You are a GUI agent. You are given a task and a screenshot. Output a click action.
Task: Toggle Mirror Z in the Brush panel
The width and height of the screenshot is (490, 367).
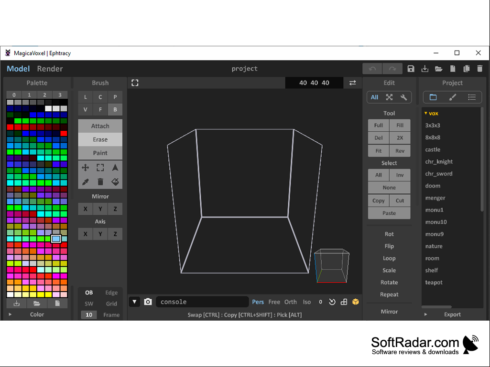click(115, 209)
